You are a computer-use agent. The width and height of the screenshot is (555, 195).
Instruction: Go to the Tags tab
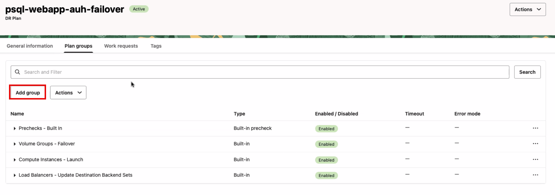156,46
